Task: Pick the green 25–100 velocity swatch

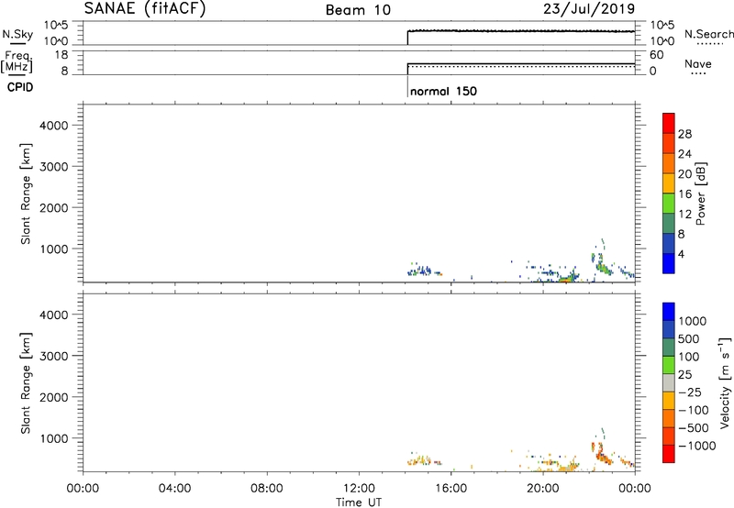Action: [669, 365]
